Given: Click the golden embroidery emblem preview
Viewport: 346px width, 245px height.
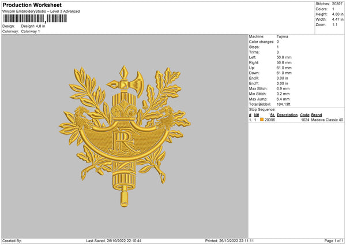Looking at the screenshot, I should click(x=125, y=136).
